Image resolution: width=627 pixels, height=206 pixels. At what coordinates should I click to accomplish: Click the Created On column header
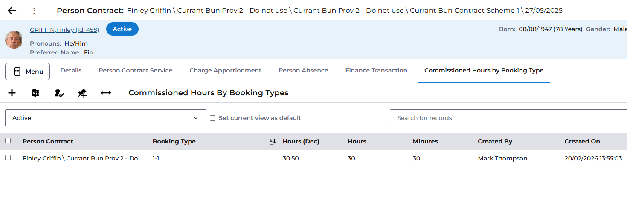click(x=582, y=141)
